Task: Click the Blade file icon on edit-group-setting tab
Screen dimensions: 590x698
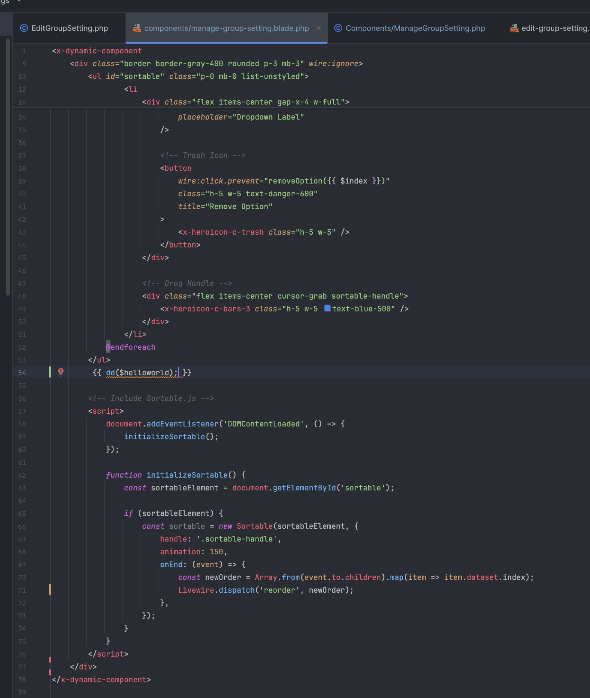Action: [x=514, y=28]
